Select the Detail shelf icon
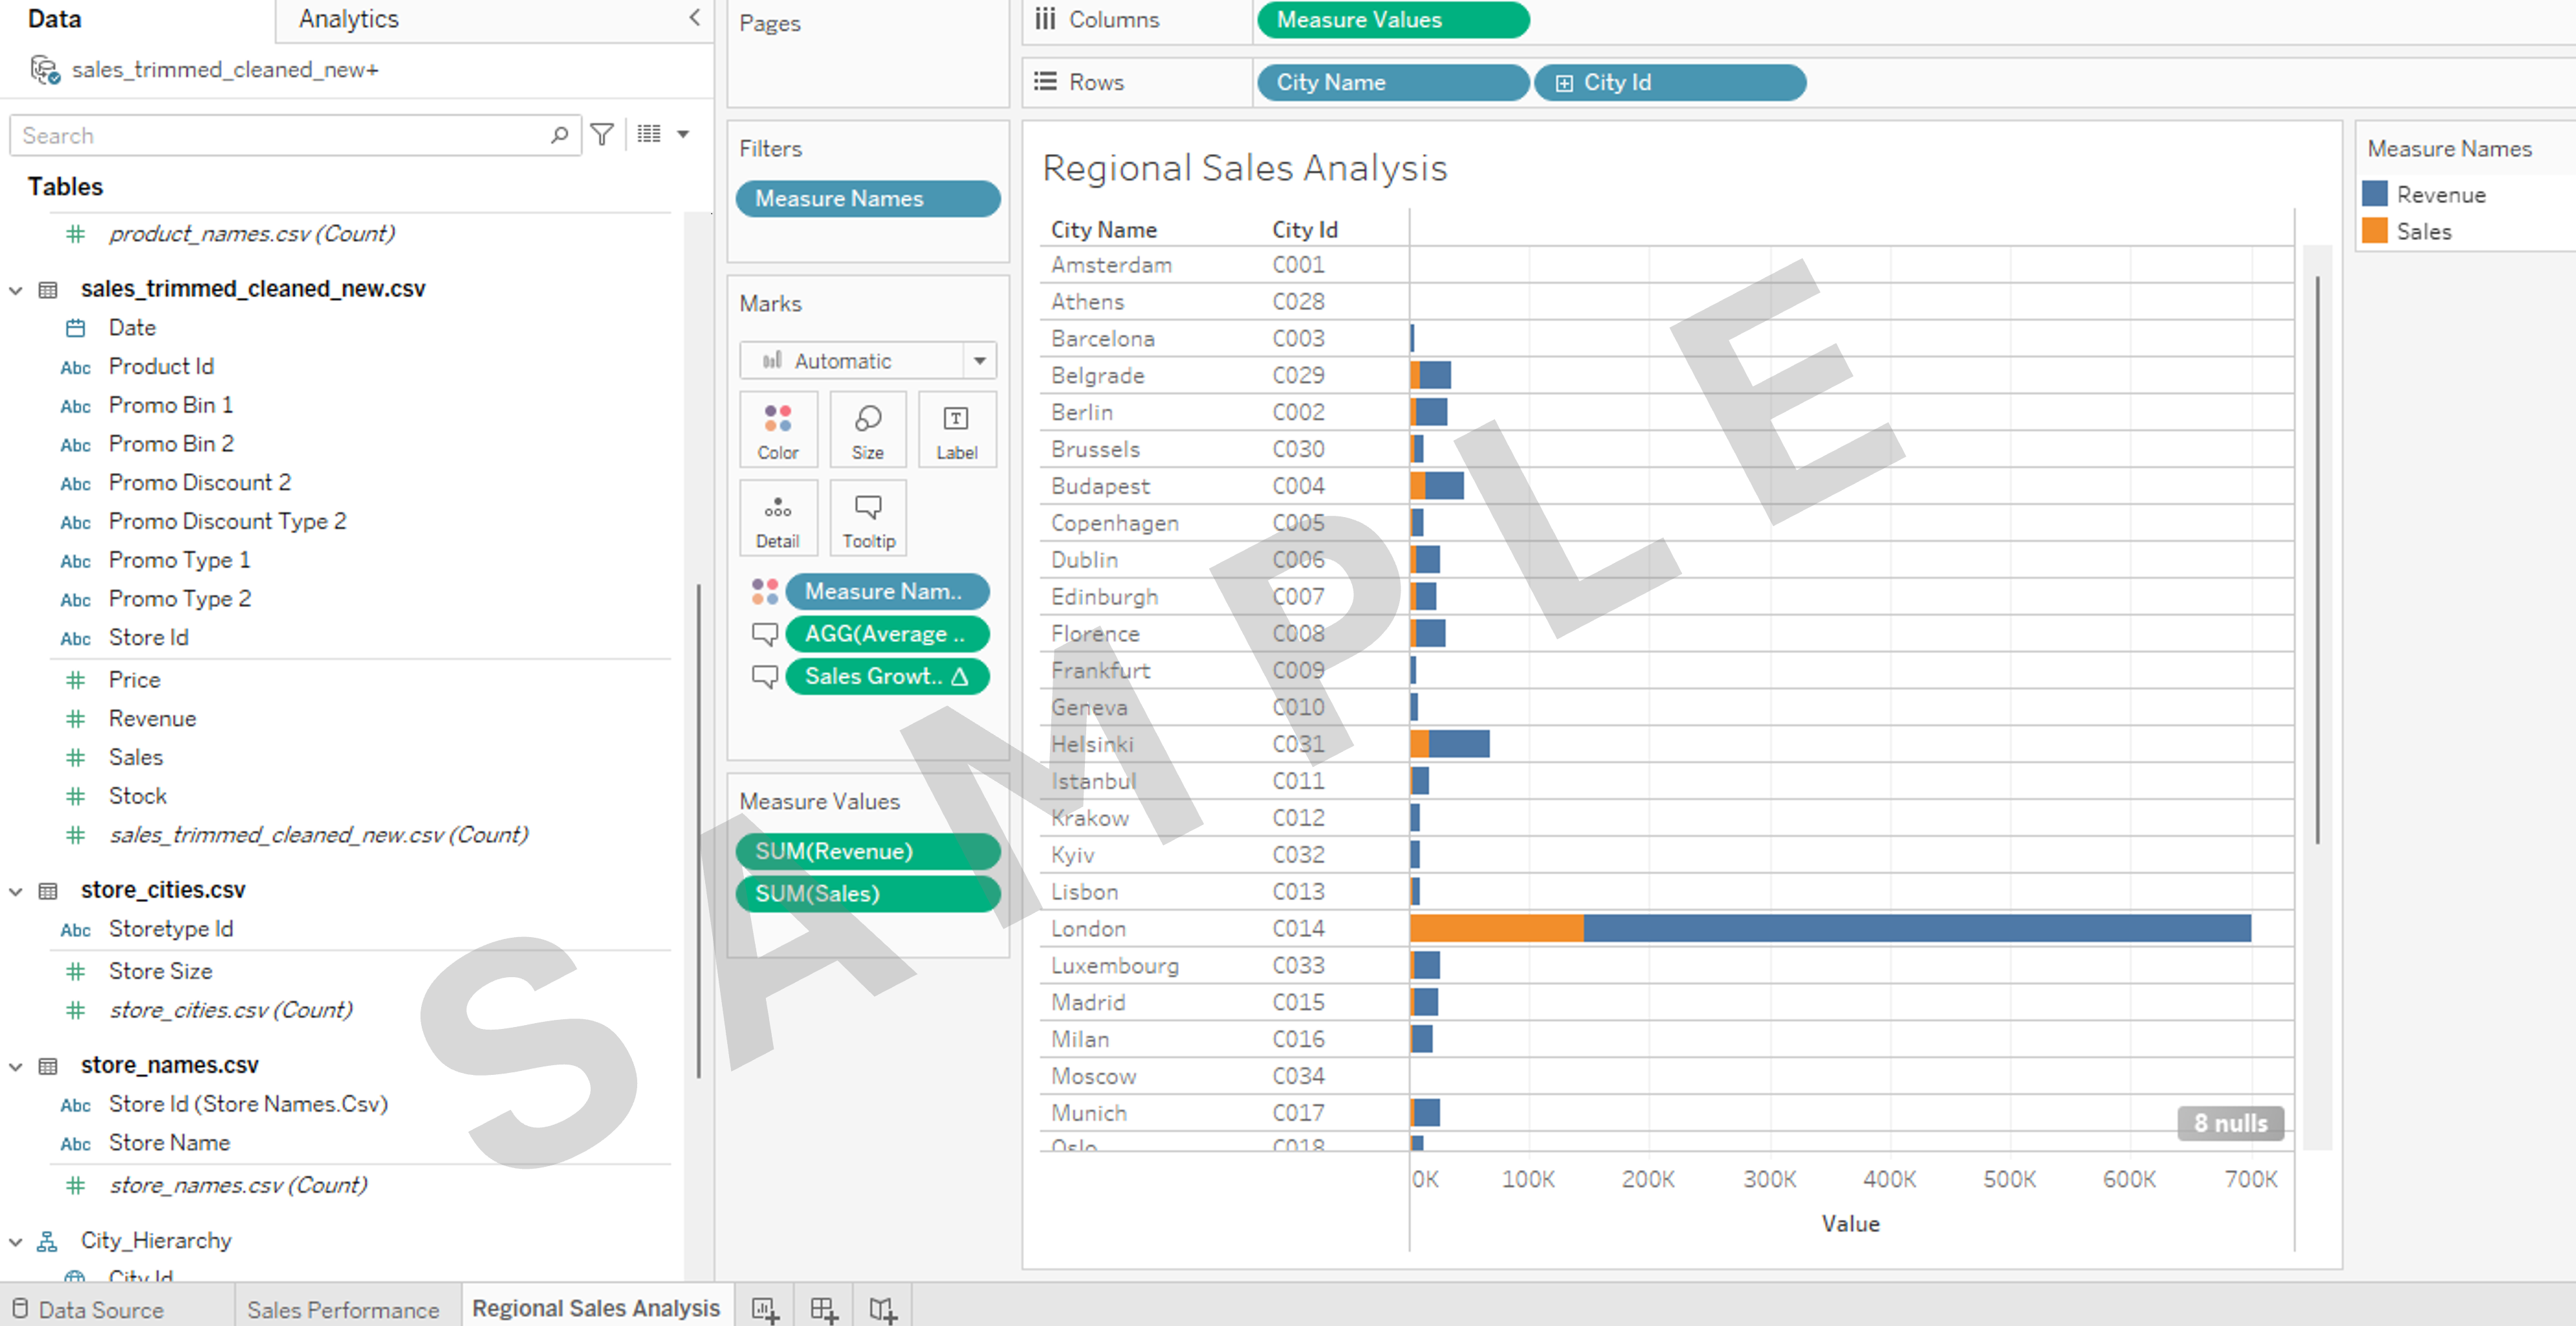The height and width of the screenshot is (1326, 2576). point(778,517)
